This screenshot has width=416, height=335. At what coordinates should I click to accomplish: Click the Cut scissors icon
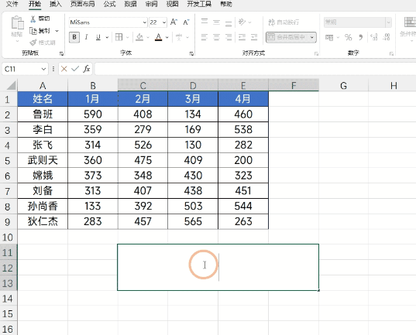click(x=33, y=19)
